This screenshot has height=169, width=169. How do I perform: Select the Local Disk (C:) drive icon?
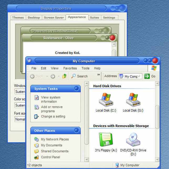(106, 100)
